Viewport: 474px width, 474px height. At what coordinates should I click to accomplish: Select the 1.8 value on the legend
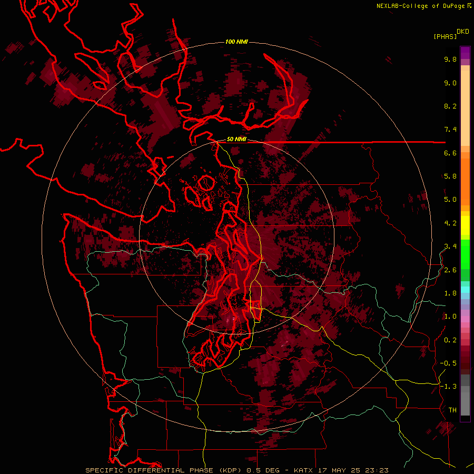pyautogui.click(x=450, y=293)
